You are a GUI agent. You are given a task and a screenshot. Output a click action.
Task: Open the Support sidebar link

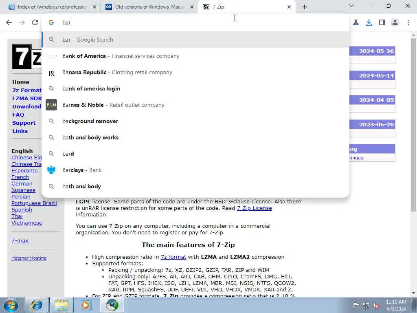pyautogui.click(x=24, y=123)
